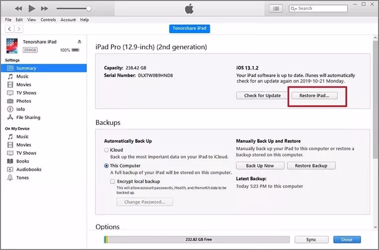
Task: Click the File Sharing apps icon
Action: (10, 118)
